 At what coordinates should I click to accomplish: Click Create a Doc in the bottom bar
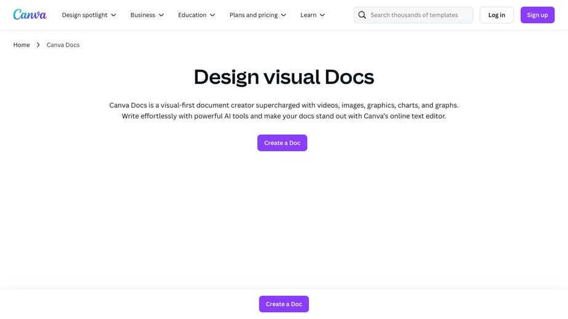[x=284, y=304]
